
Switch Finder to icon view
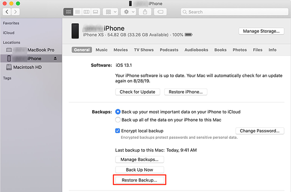click(x=68, y=12)
